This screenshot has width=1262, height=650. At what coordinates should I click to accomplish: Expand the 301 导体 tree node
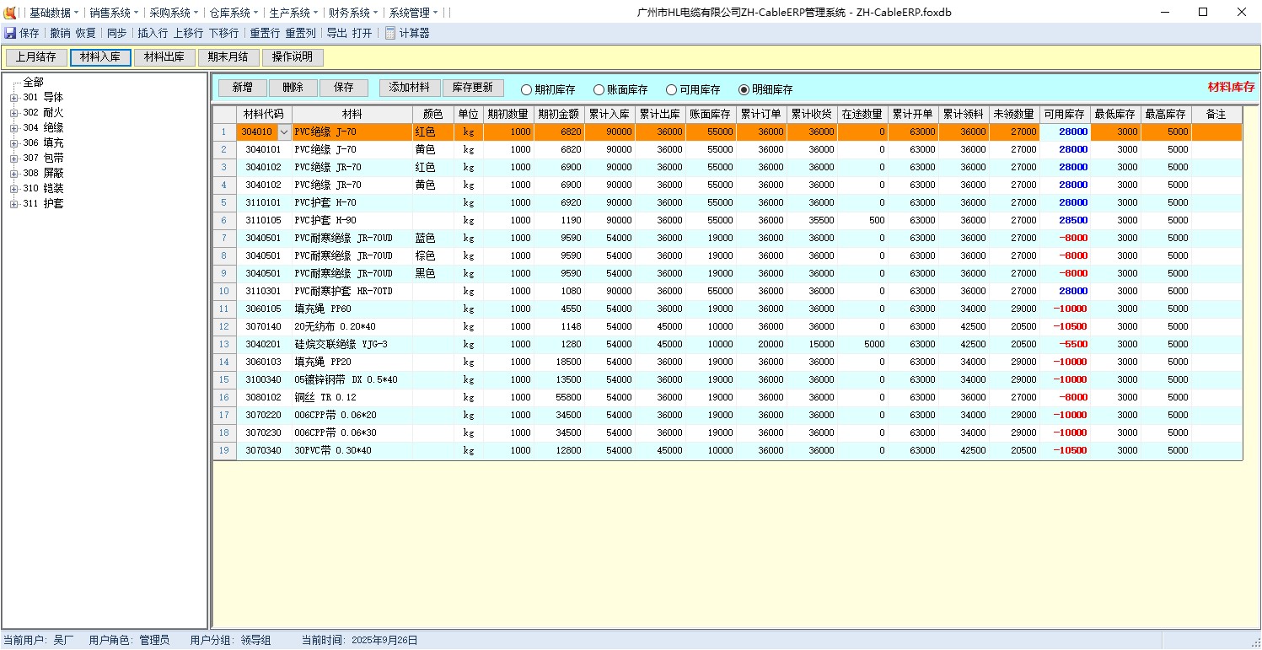14,98
